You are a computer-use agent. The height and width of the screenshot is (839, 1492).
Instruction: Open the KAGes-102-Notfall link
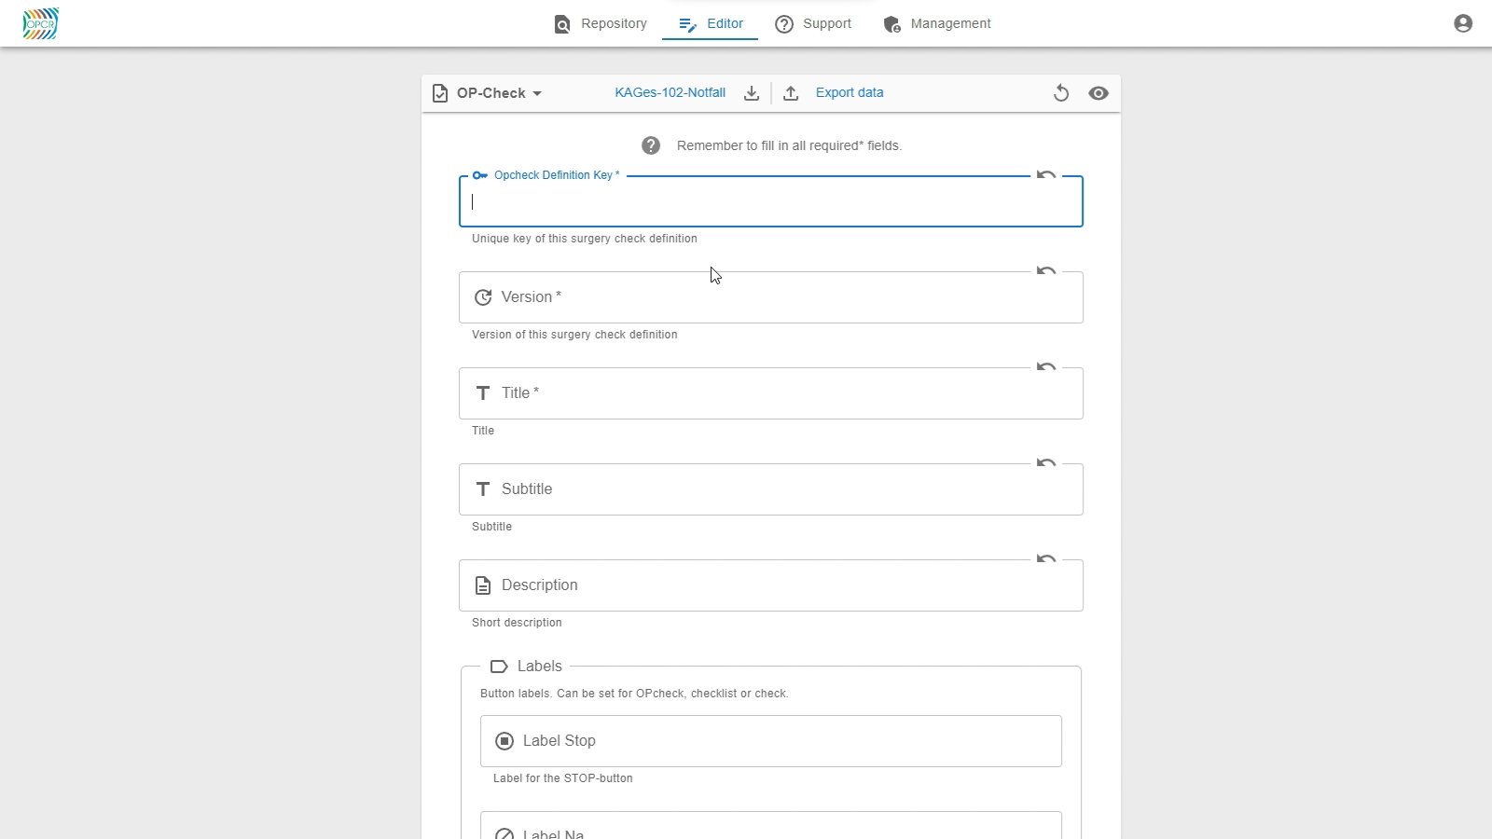[670, 93]
